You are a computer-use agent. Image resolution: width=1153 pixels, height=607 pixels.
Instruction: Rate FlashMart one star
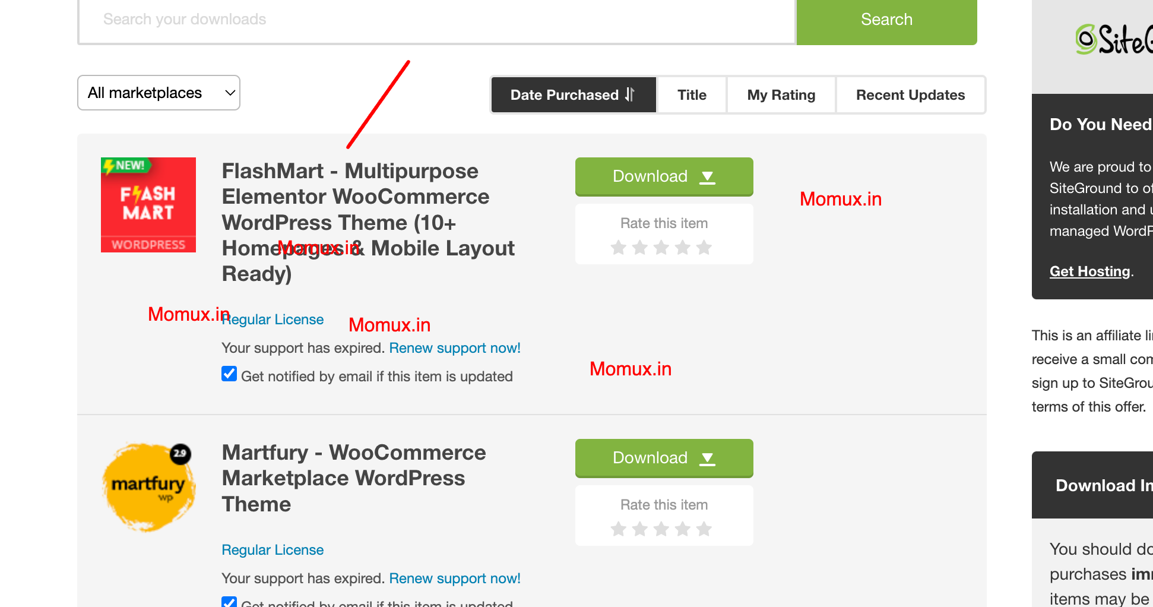(619, 247)
